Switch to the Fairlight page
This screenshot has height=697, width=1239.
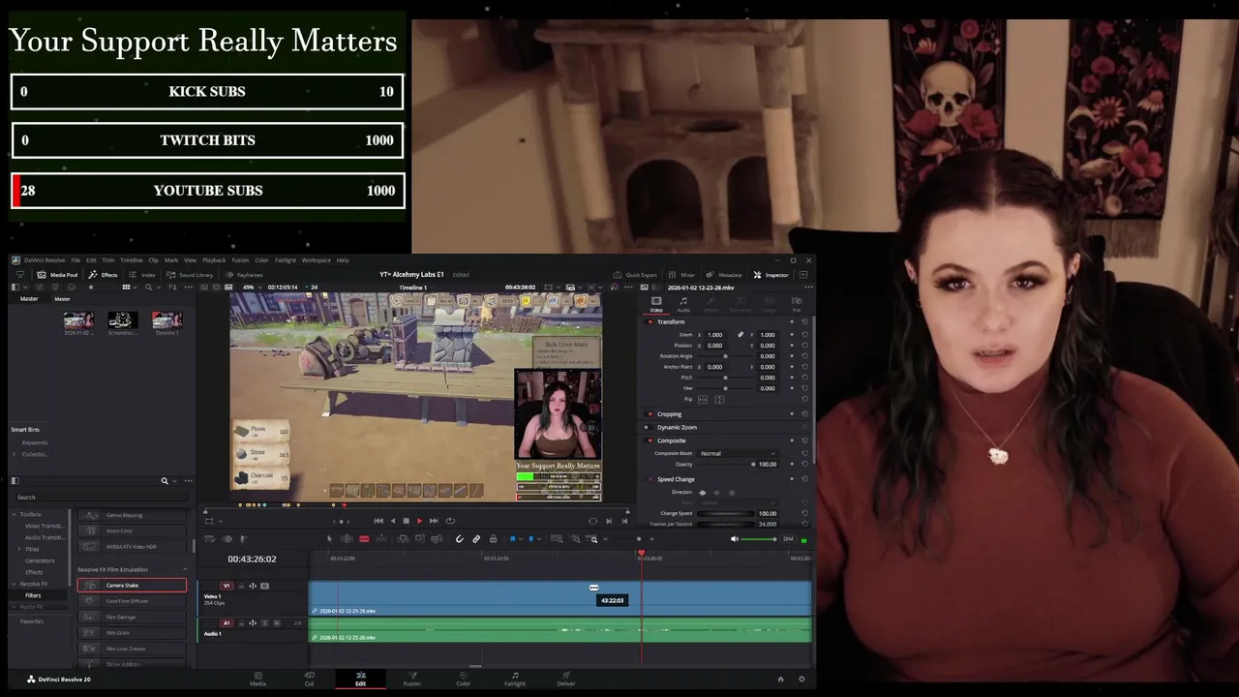(x=514, y=678)
